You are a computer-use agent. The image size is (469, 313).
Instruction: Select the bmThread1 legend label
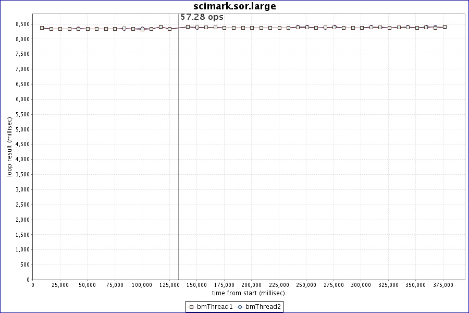click(x=214, y=307)
